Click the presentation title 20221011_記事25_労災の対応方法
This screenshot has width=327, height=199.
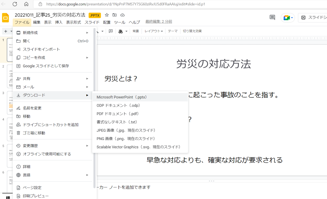[50, 15]
